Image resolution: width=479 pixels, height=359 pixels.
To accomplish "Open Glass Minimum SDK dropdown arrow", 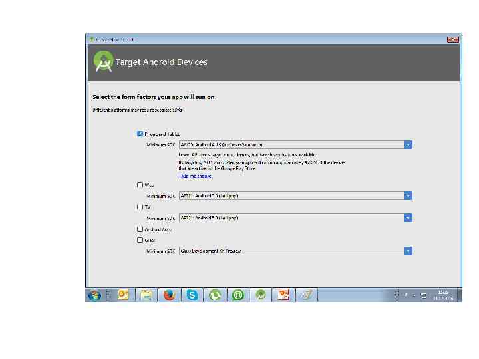I will pos(408,251).
